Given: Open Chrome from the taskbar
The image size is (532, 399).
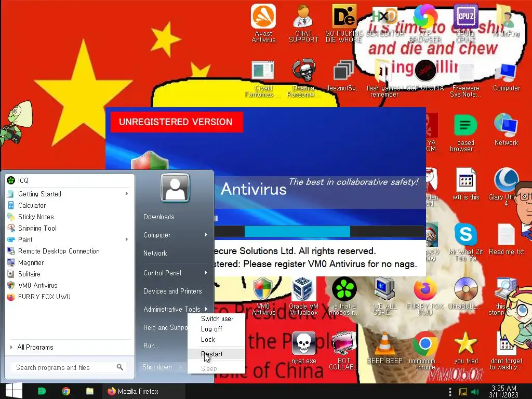Looking at the screenshot, I should [x=66, y=391].
